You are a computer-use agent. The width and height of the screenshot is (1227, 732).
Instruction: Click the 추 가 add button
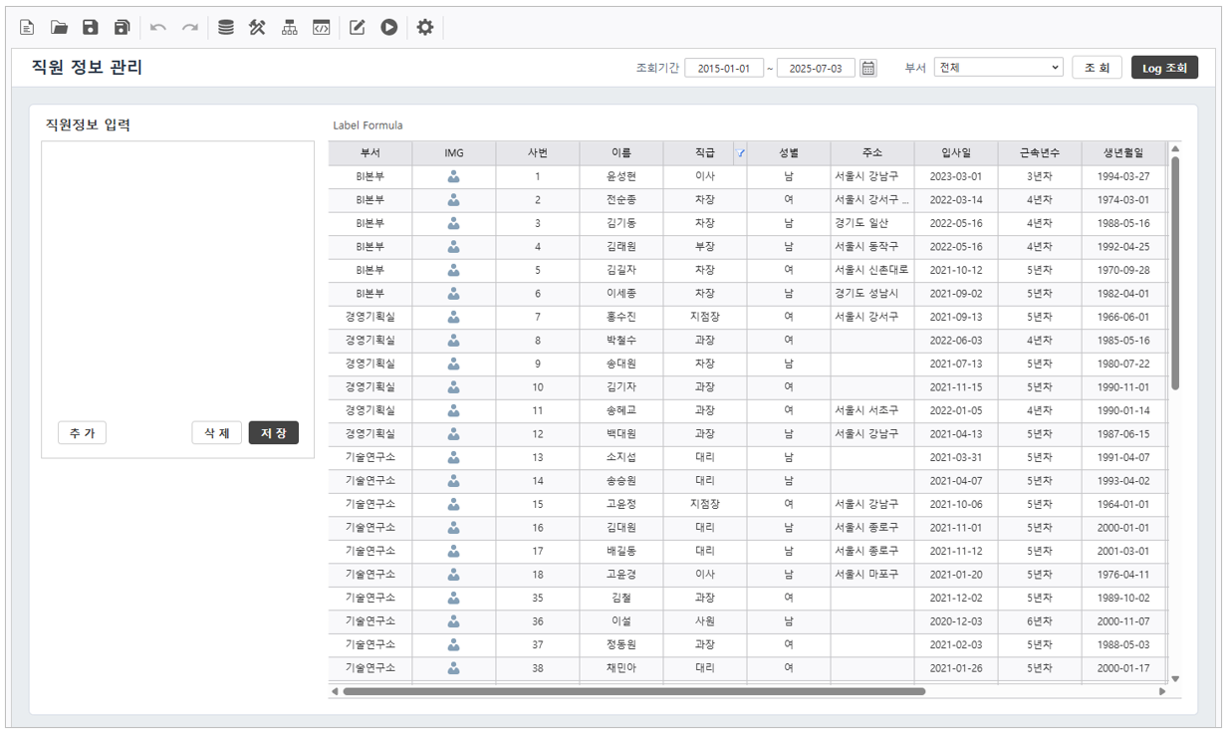pos(82,433)
